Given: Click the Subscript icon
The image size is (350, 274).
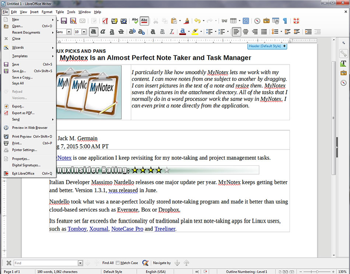Looking at the screenshot, I should [141, 32].
